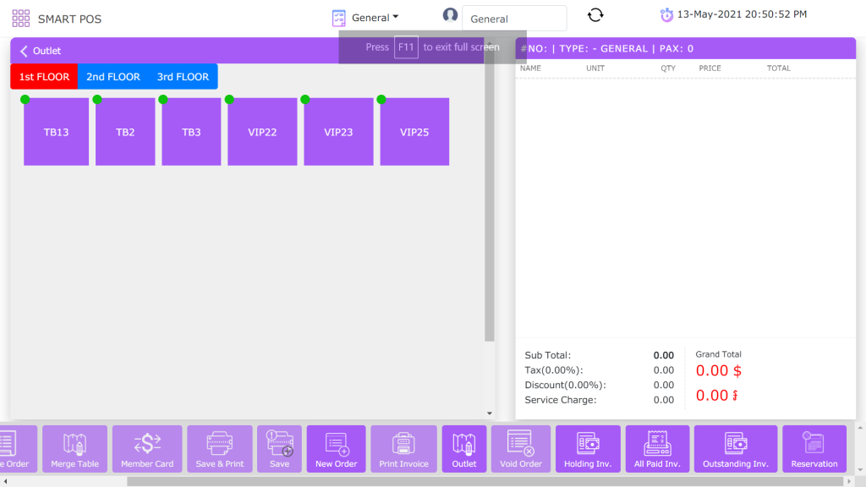Open Holding Inv. list
Screen dimensions: 866x487
(587, 448)
